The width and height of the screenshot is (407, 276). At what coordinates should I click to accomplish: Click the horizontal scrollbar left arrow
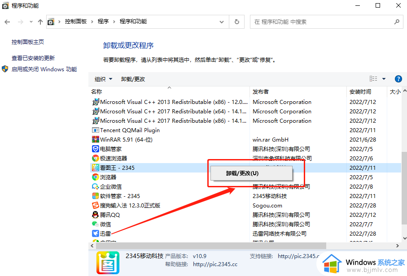click(92, 246)
